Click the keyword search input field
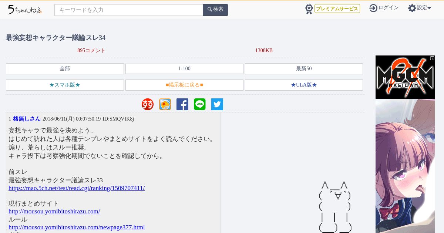 coord(129,10)
